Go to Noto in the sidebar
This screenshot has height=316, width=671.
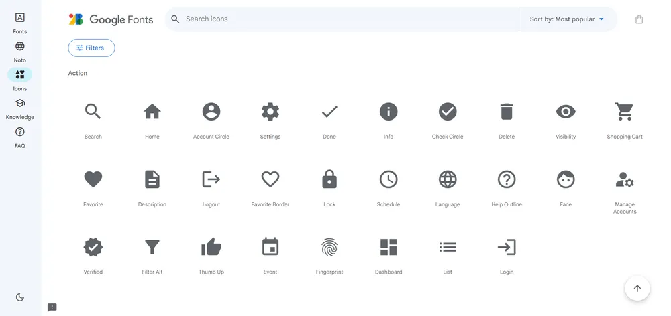19,52
